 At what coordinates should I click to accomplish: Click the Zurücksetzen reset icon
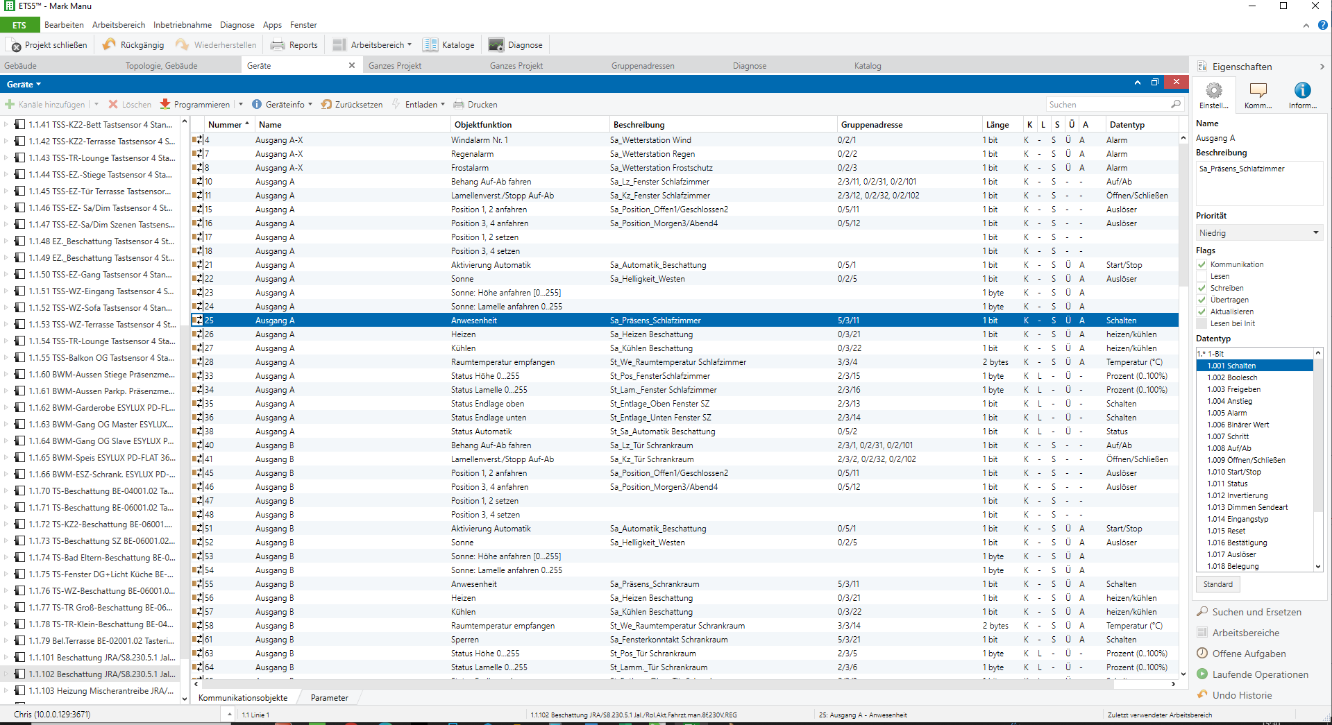pos(326,105)
